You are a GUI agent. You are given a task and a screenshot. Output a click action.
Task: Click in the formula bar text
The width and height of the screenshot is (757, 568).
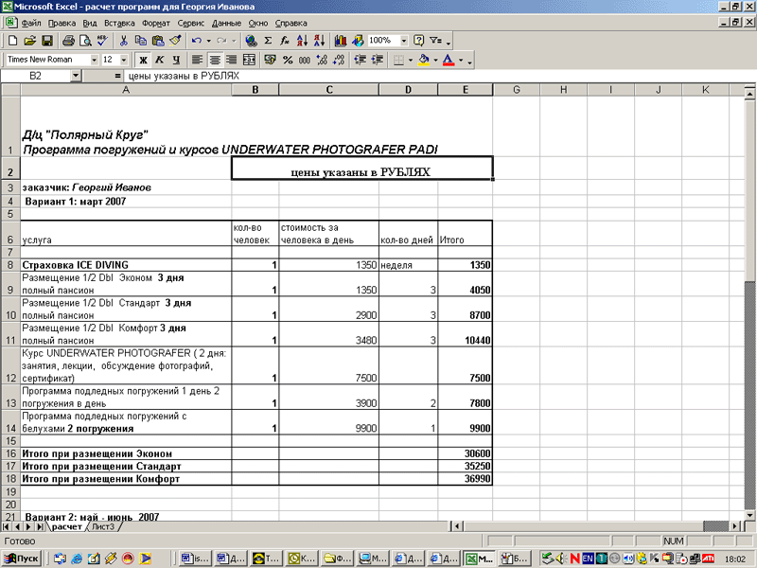[x=184, y=76]
